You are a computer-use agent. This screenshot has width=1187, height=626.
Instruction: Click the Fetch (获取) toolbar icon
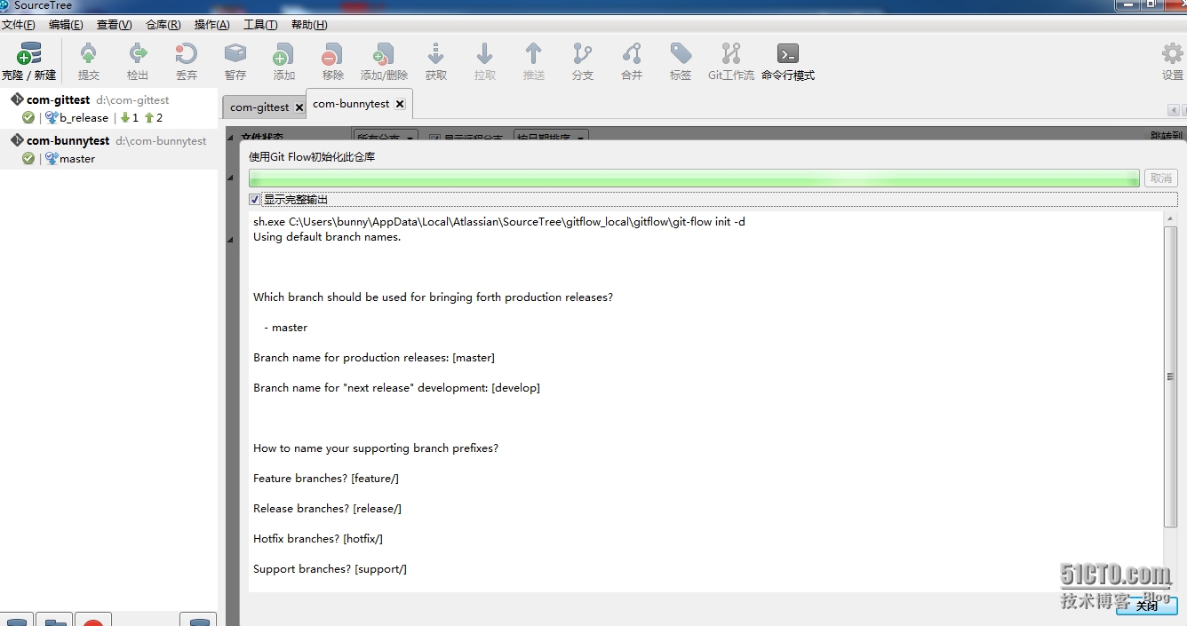pos(436,54)
